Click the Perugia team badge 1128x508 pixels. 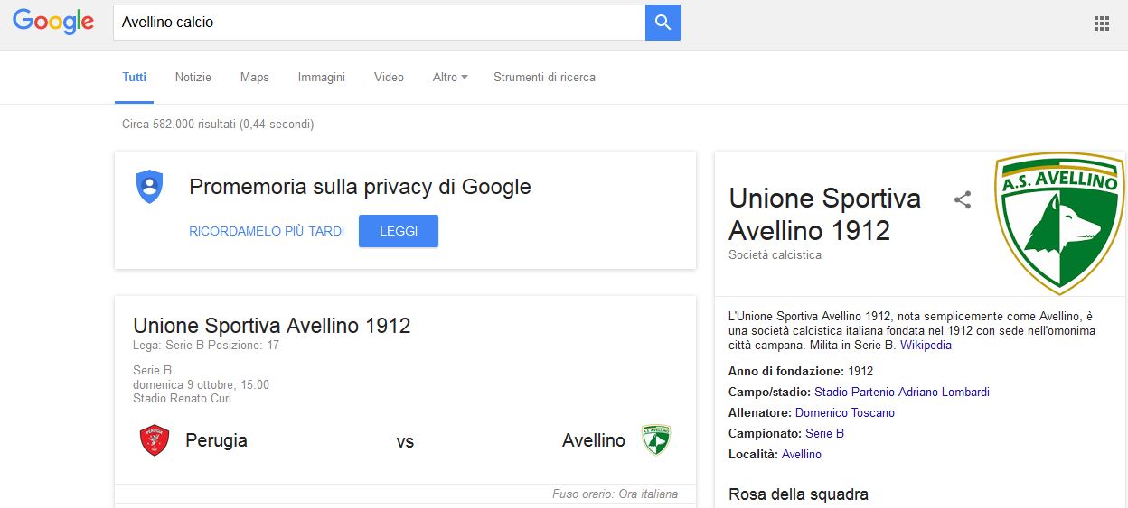coord(155,440)
